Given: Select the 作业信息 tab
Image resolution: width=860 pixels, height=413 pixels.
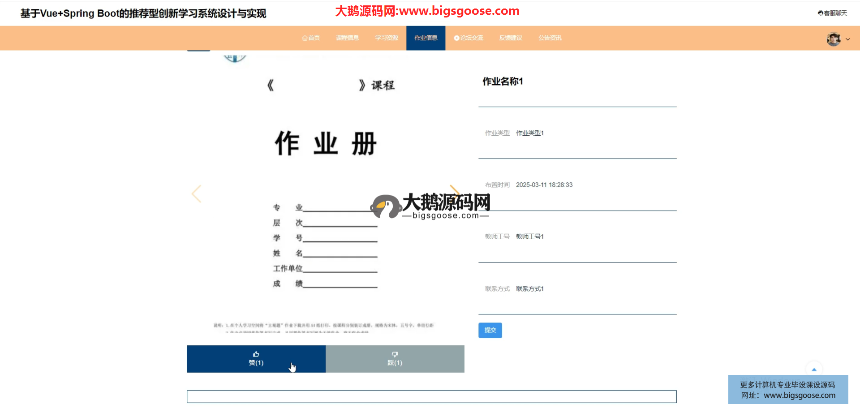Looking at the screenshot, I should click(426, 38).
